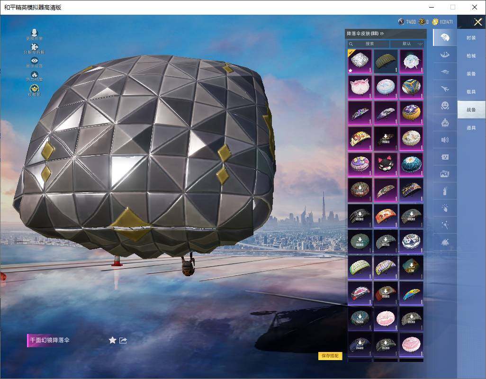Screen dimensions: 486x379
Task: Open the skydiving pose category icon
Action: (445, 55)
